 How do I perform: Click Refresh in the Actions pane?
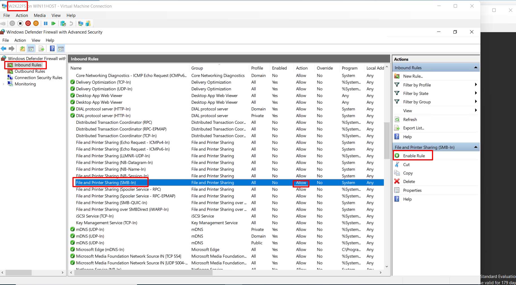click(x=410, y=120)
